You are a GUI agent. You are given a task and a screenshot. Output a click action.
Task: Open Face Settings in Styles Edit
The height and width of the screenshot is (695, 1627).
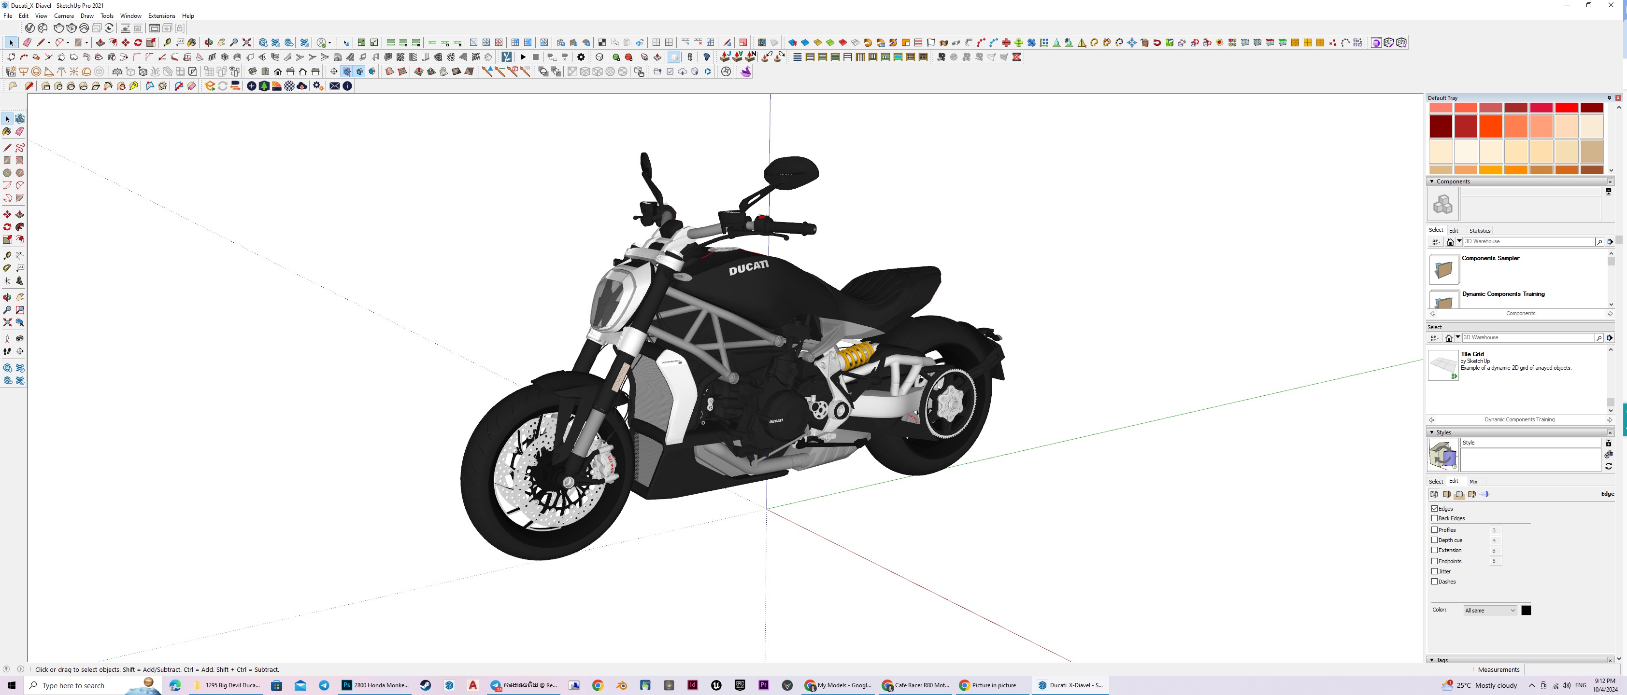[x=1446, y=494]
